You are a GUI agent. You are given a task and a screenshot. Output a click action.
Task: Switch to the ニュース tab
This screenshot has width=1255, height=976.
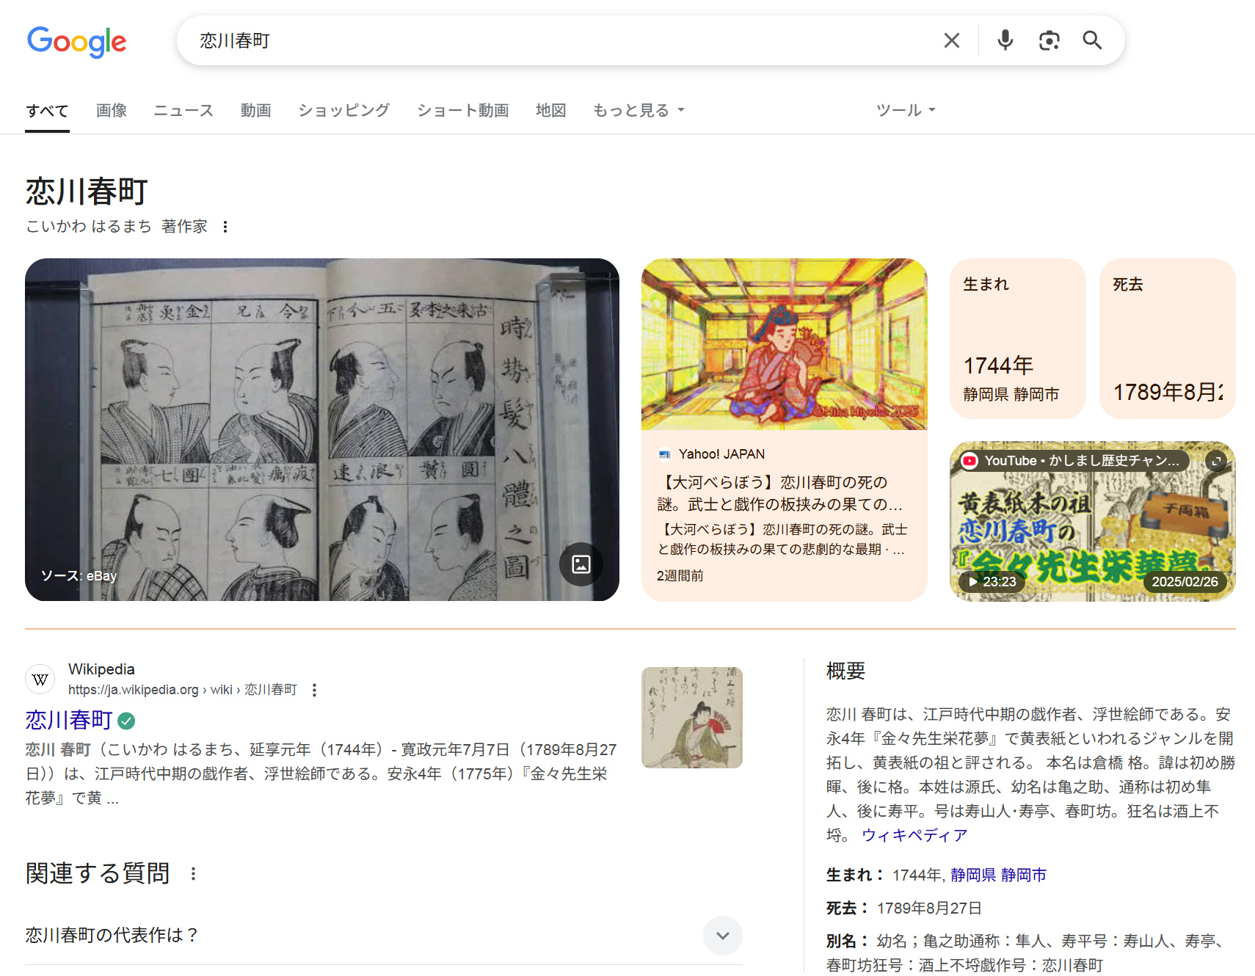tap(183, 110)
